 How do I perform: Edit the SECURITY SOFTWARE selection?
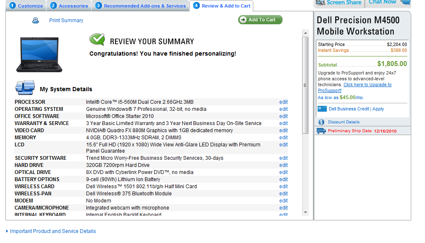(x=283, y=158)
